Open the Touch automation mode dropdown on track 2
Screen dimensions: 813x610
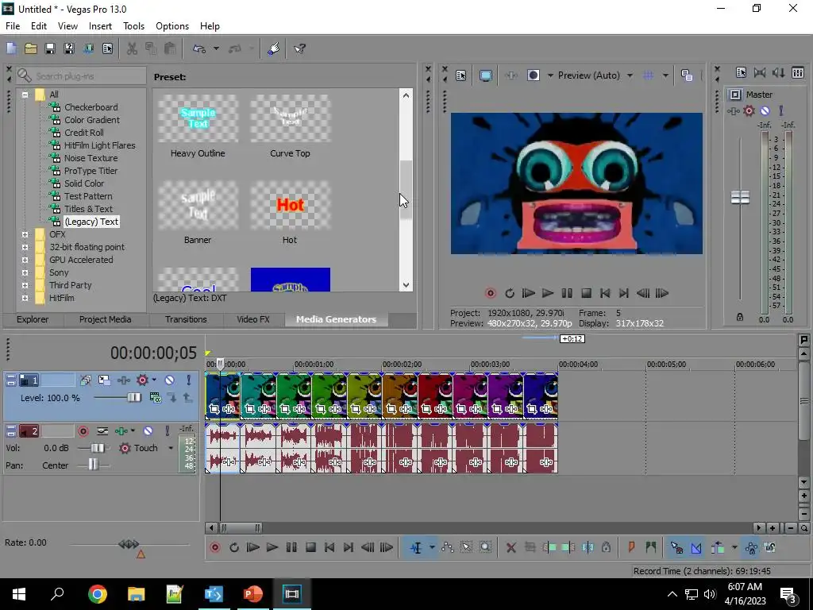(x=171, y=448)
